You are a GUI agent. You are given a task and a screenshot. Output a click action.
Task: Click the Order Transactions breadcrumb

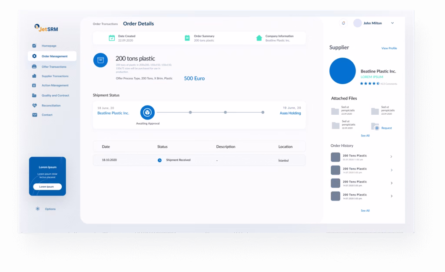pyautogui.click(x=105, y=24)
